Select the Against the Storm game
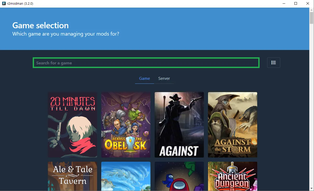Viewport: 314px width, 191px height. click(233, 125)
